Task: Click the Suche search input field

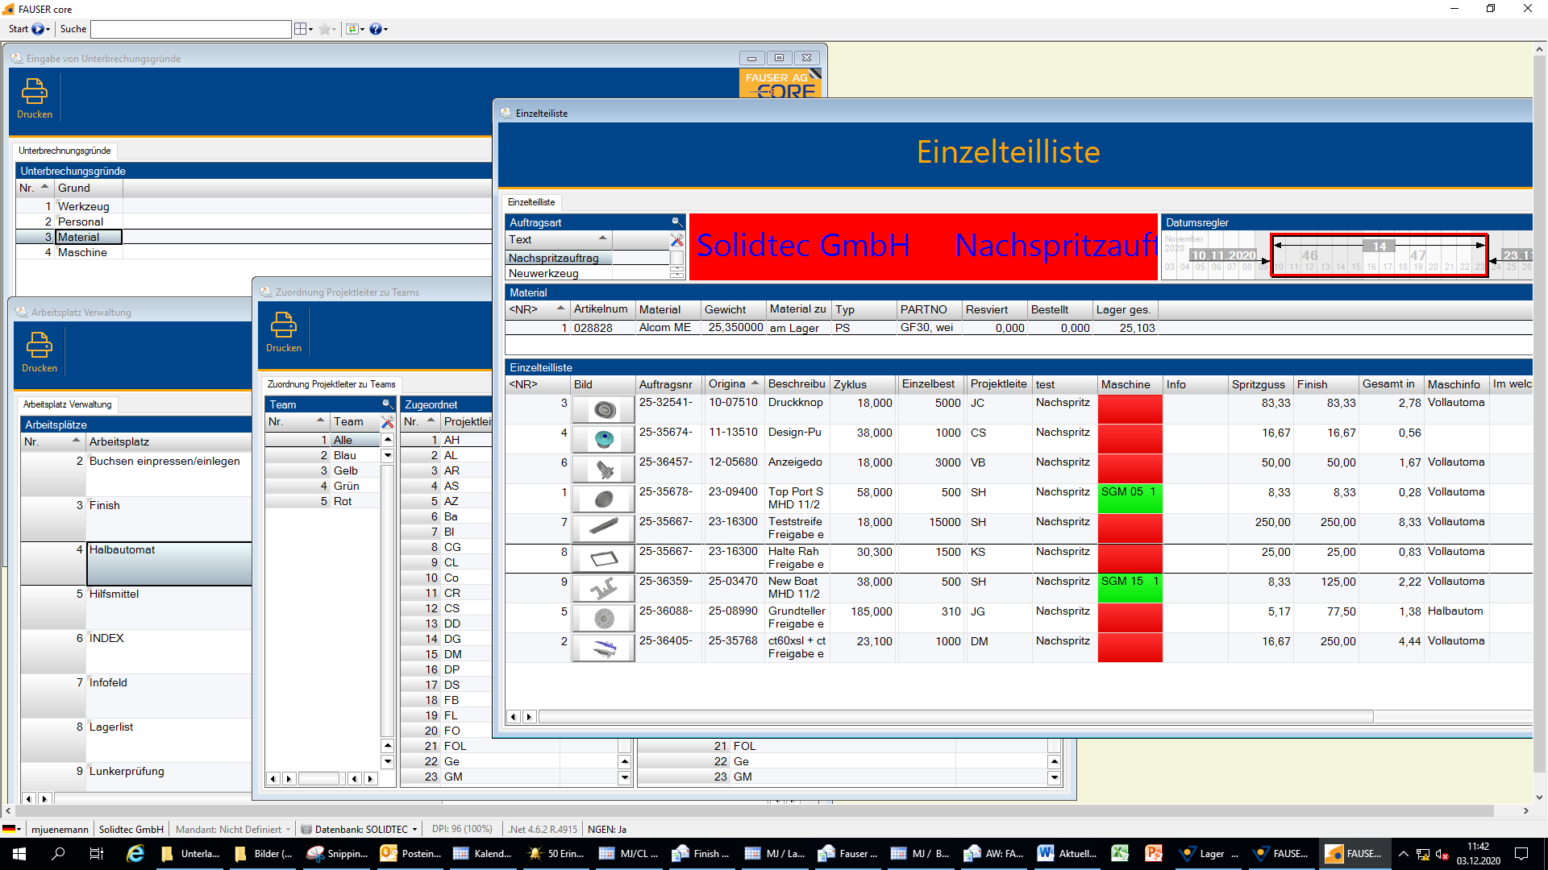Action: click(191, 29)
